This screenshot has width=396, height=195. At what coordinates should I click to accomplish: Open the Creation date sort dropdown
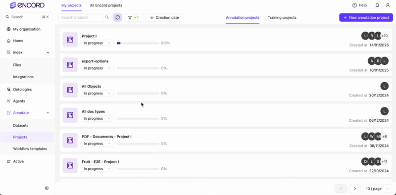pos(164,17)
